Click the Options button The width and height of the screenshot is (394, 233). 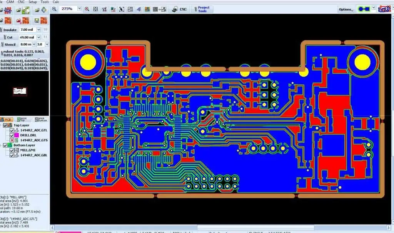346,9
